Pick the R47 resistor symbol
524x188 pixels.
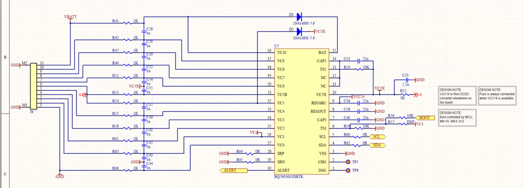coord(128,52)
